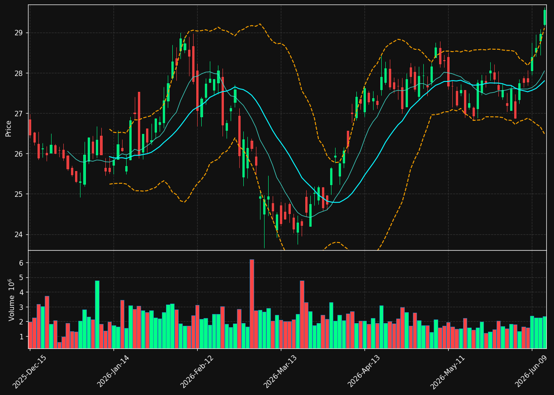Select the tall green volume bar before Jan-14
554x395 pixels.
click(x=97, y=314)
